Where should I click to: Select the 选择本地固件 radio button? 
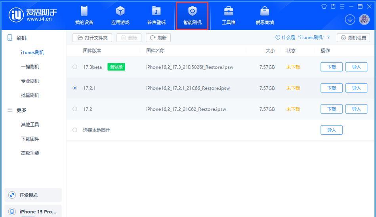click(75, 130)
